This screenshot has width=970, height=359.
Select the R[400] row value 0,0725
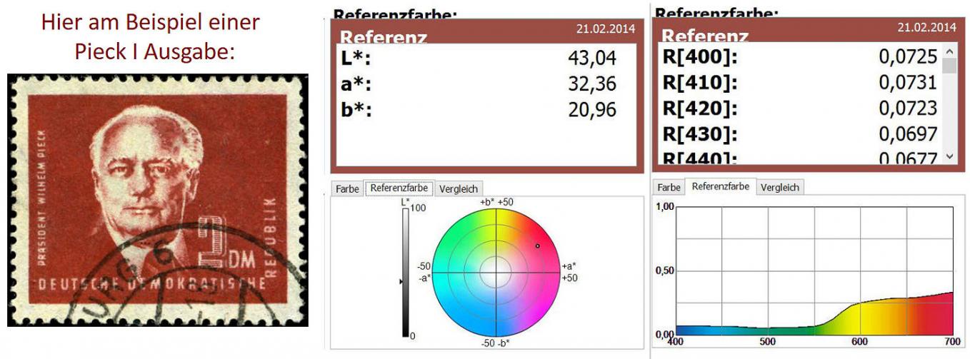tap(907, 56)
